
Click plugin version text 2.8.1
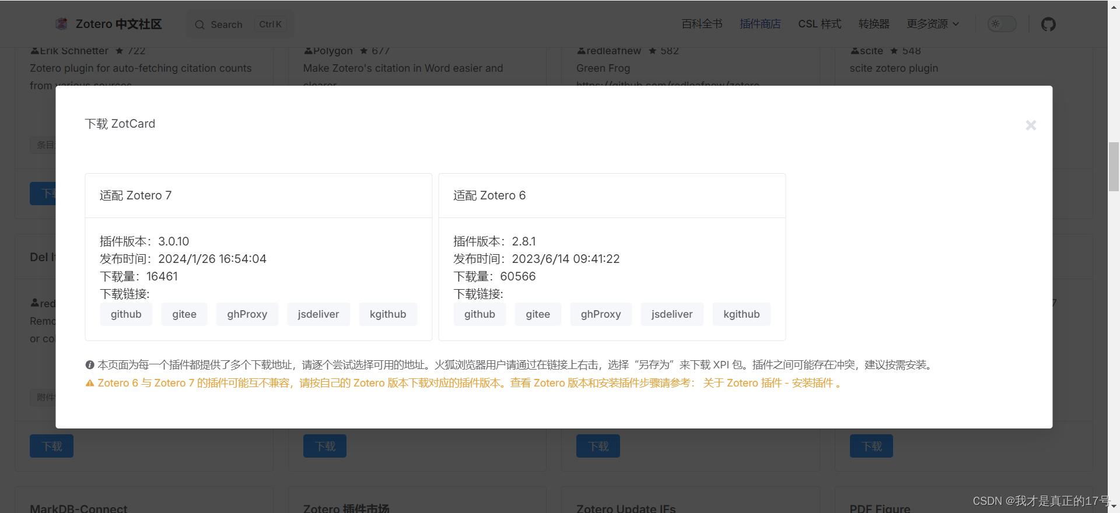tap(524, 241)
